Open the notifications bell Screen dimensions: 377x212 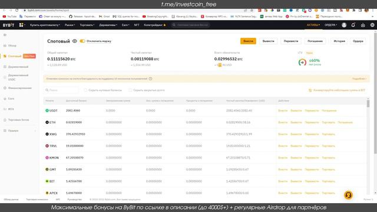[353, 25]
